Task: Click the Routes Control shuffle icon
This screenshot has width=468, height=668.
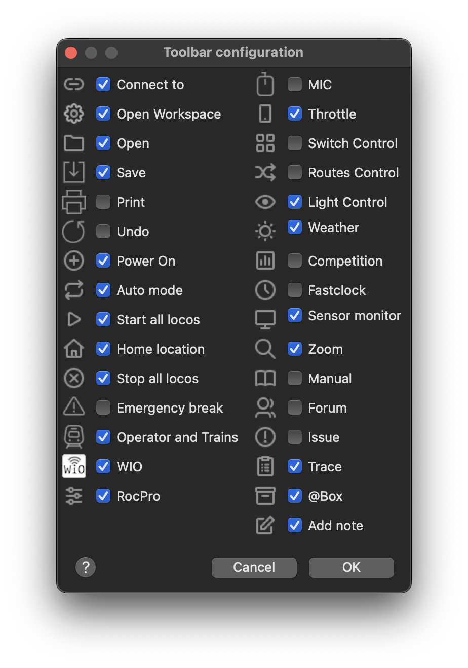Action: [265, 173]
